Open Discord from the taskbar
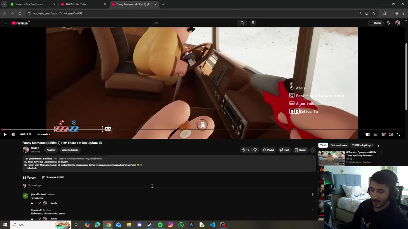The height and width of the screenshot is (229, 408). click(139, 225)
